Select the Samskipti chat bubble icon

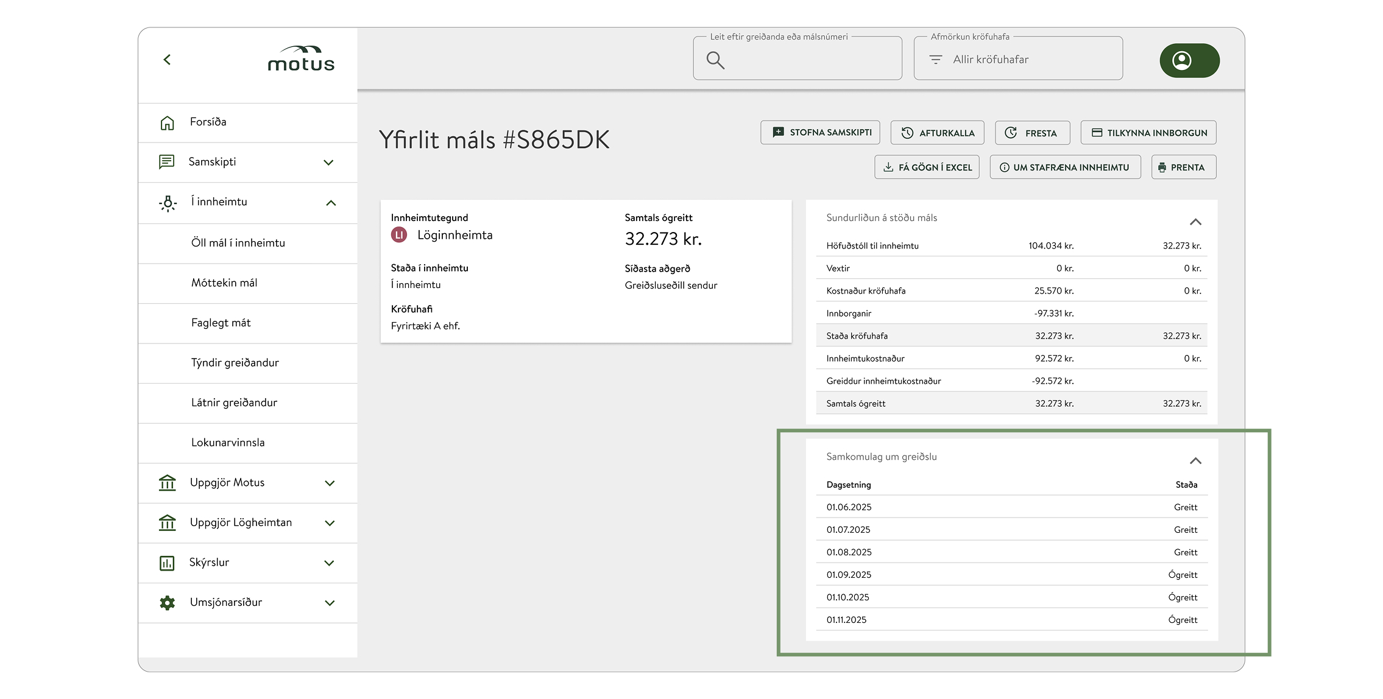(x=166, y=162)
